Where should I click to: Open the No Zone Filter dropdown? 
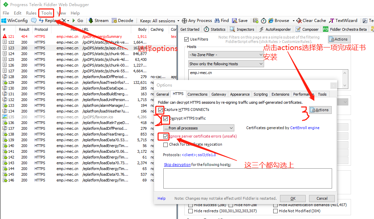(226, 54)
